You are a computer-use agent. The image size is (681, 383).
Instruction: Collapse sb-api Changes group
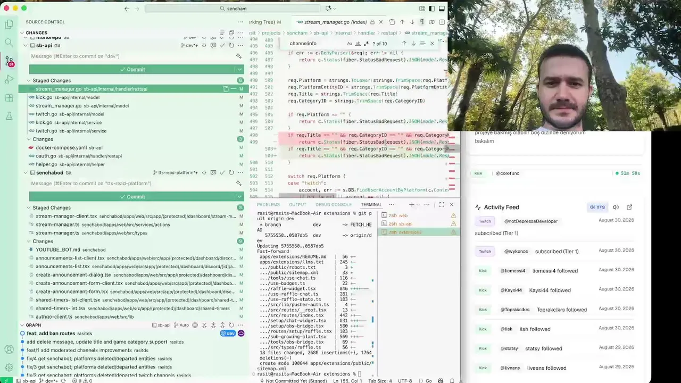(29, 139)
